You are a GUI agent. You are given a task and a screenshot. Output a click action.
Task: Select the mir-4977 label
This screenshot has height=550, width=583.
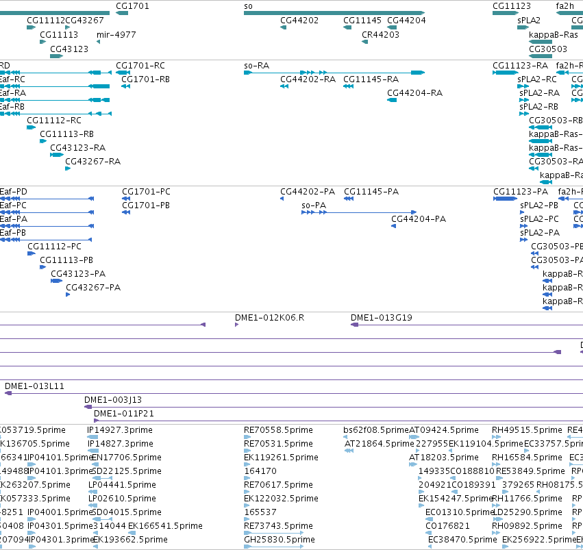pyautogui.click(x=116, y=35)
